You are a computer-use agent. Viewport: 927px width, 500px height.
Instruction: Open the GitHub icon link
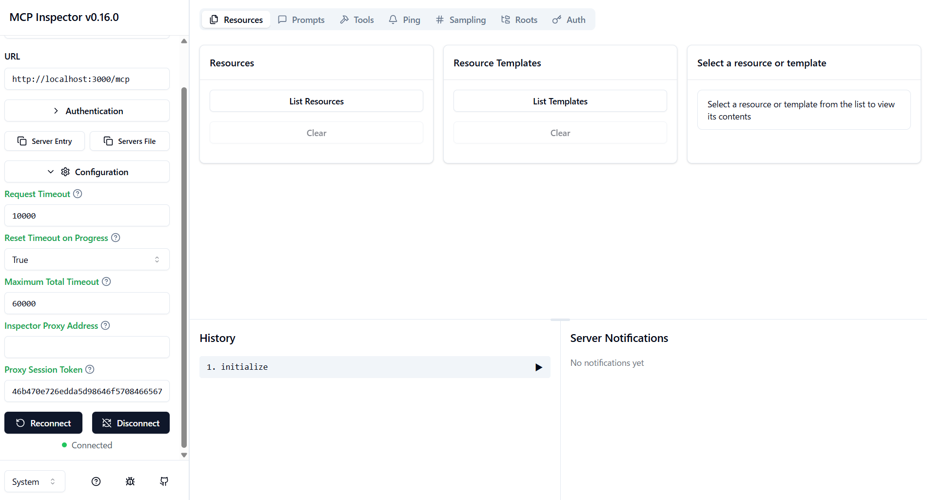pyautogui.click(x=164, y=481)
